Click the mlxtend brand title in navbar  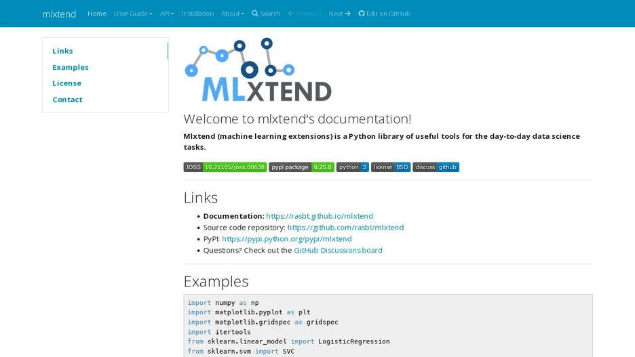point(59,14)
